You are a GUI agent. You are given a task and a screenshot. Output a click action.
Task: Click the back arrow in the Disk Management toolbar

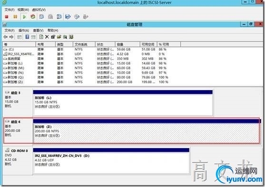(x=6, y=37)
